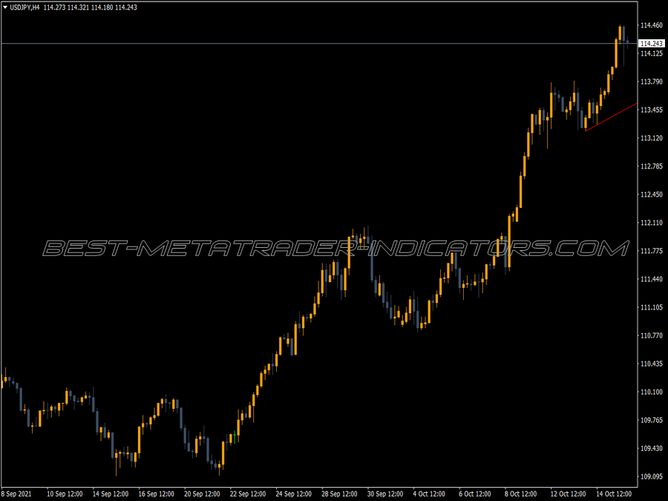Image resolution: width=668 pixels, height=501 pixels.
Task: Select the 112.110 price scale label
Action: pyautogui.click(x=652, y=223)
